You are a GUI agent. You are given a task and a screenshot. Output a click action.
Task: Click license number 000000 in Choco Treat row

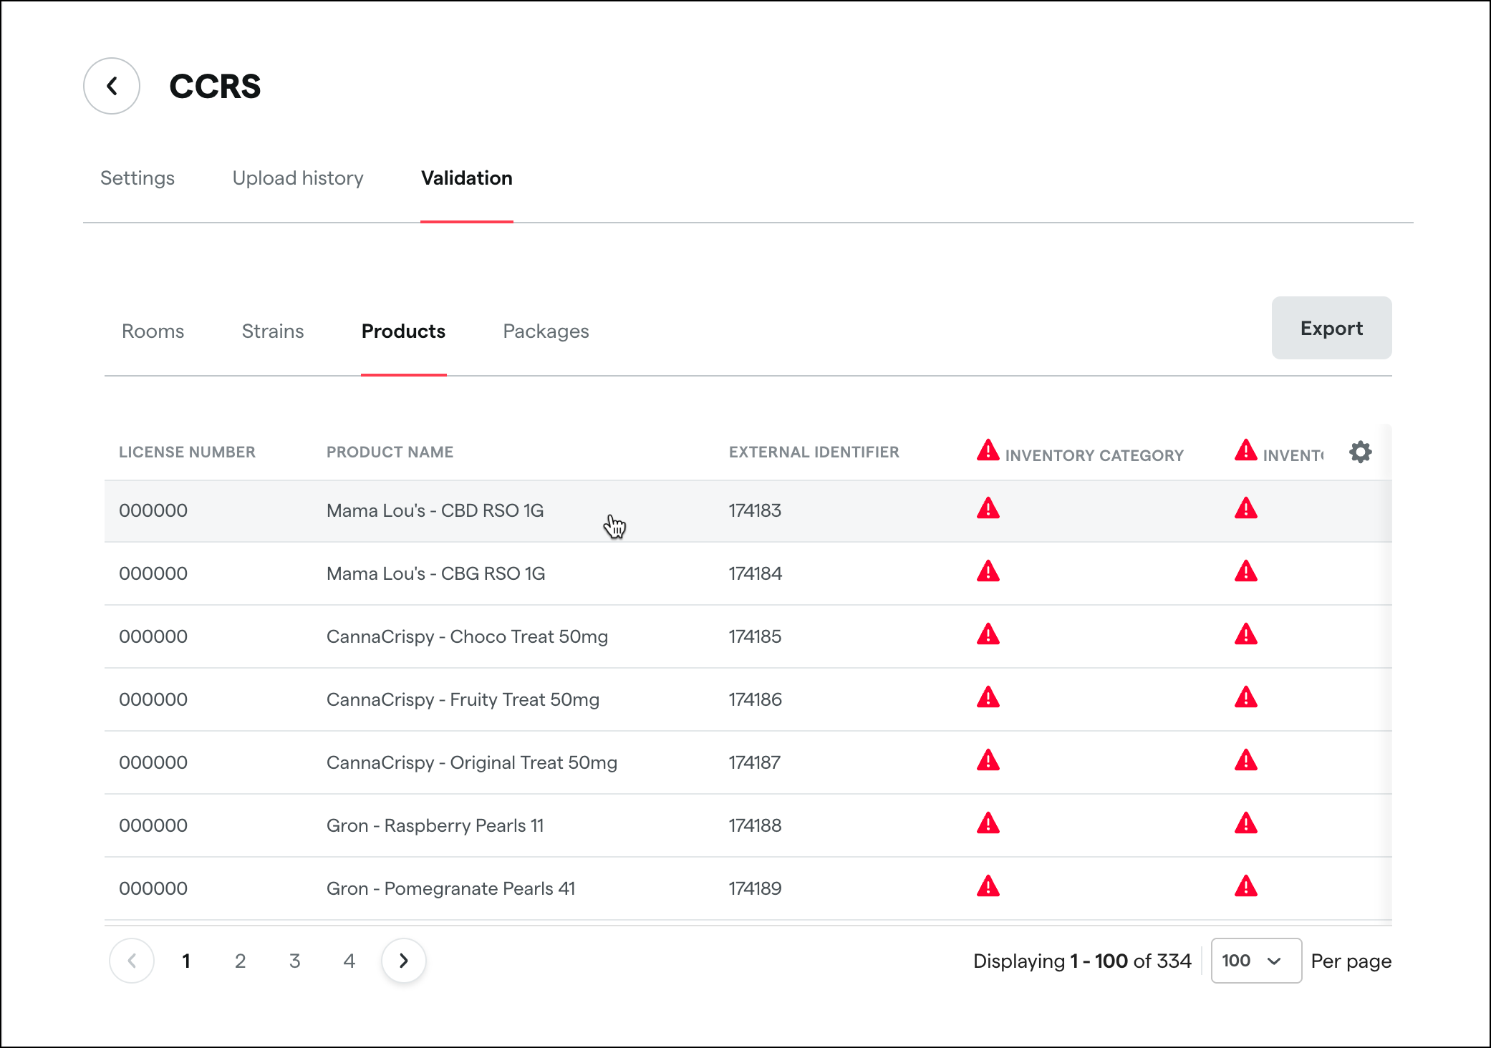153,636
